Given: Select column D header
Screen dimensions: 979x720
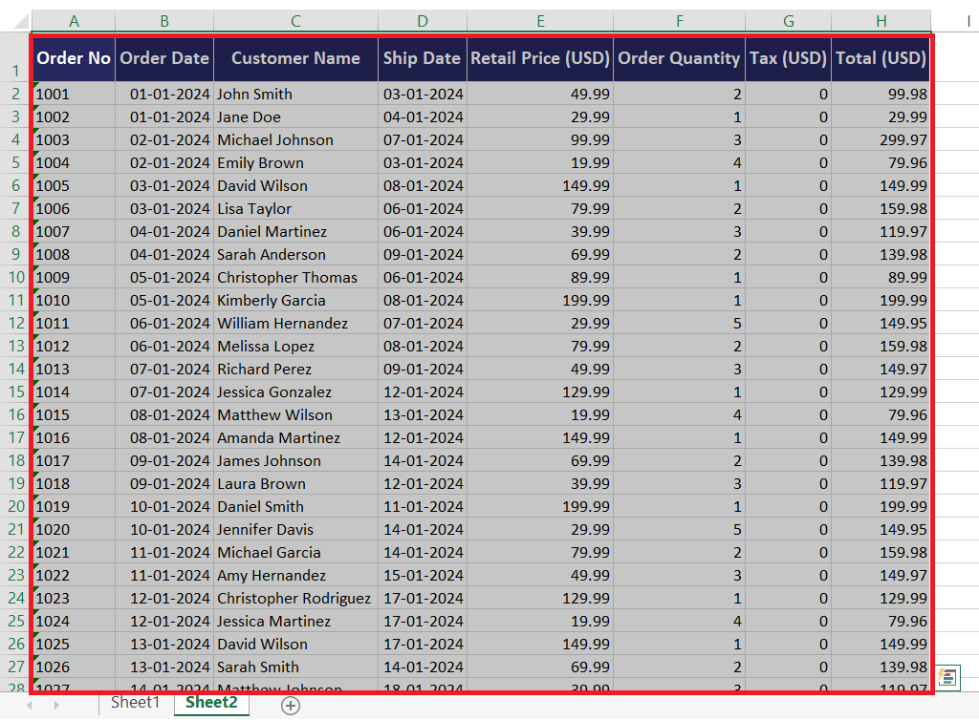Looking at the screenshot, I should tap(423, 21).
